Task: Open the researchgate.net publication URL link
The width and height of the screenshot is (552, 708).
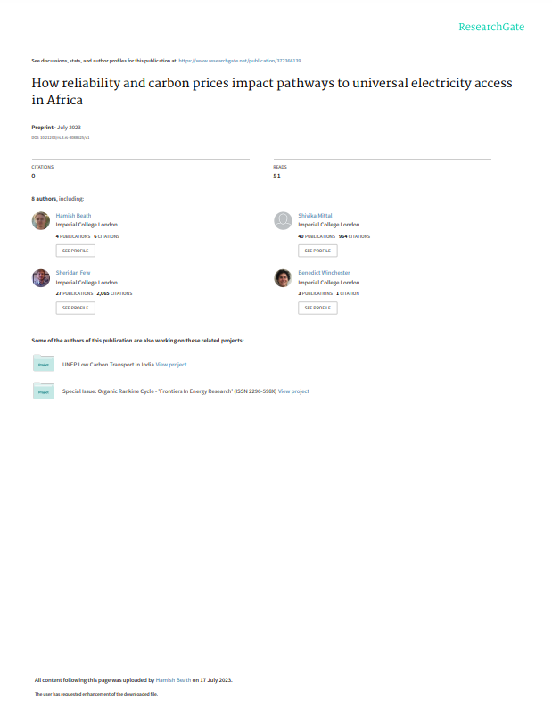Action: click(240, 61)
